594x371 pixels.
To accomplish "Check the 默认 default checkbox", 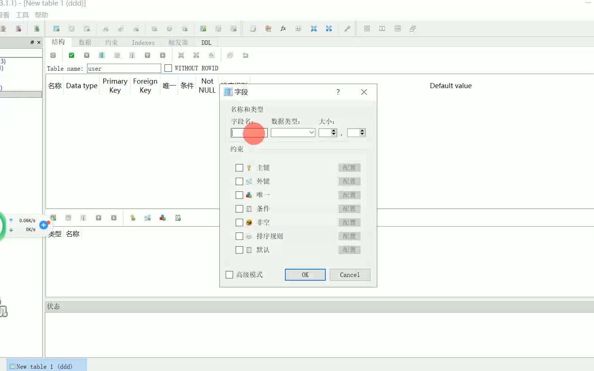I will [x=239, y=250].
